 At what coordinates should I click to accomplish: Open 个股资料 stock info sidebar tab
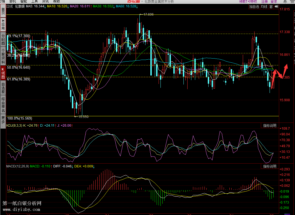click(3, 56)
